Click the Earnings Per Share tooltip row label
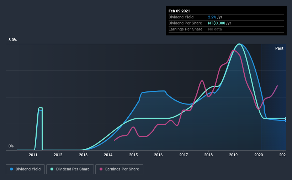Viewport: 292px width, 180px height. (185, 29)
